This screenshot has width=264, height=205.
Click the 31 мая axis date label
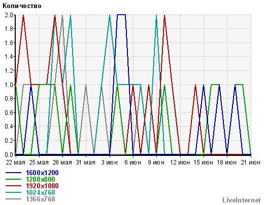coord(86,162)
